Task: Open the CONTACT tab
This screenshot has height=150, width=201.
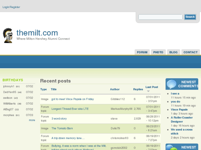Action: tap(190, 52)
